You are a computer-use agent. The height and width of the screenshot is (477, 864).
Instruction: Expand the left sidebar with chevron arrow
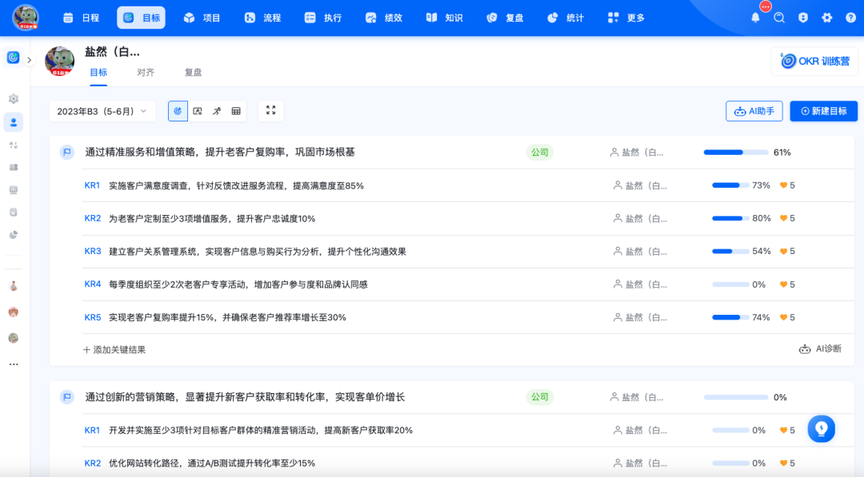tap(30, 60)
